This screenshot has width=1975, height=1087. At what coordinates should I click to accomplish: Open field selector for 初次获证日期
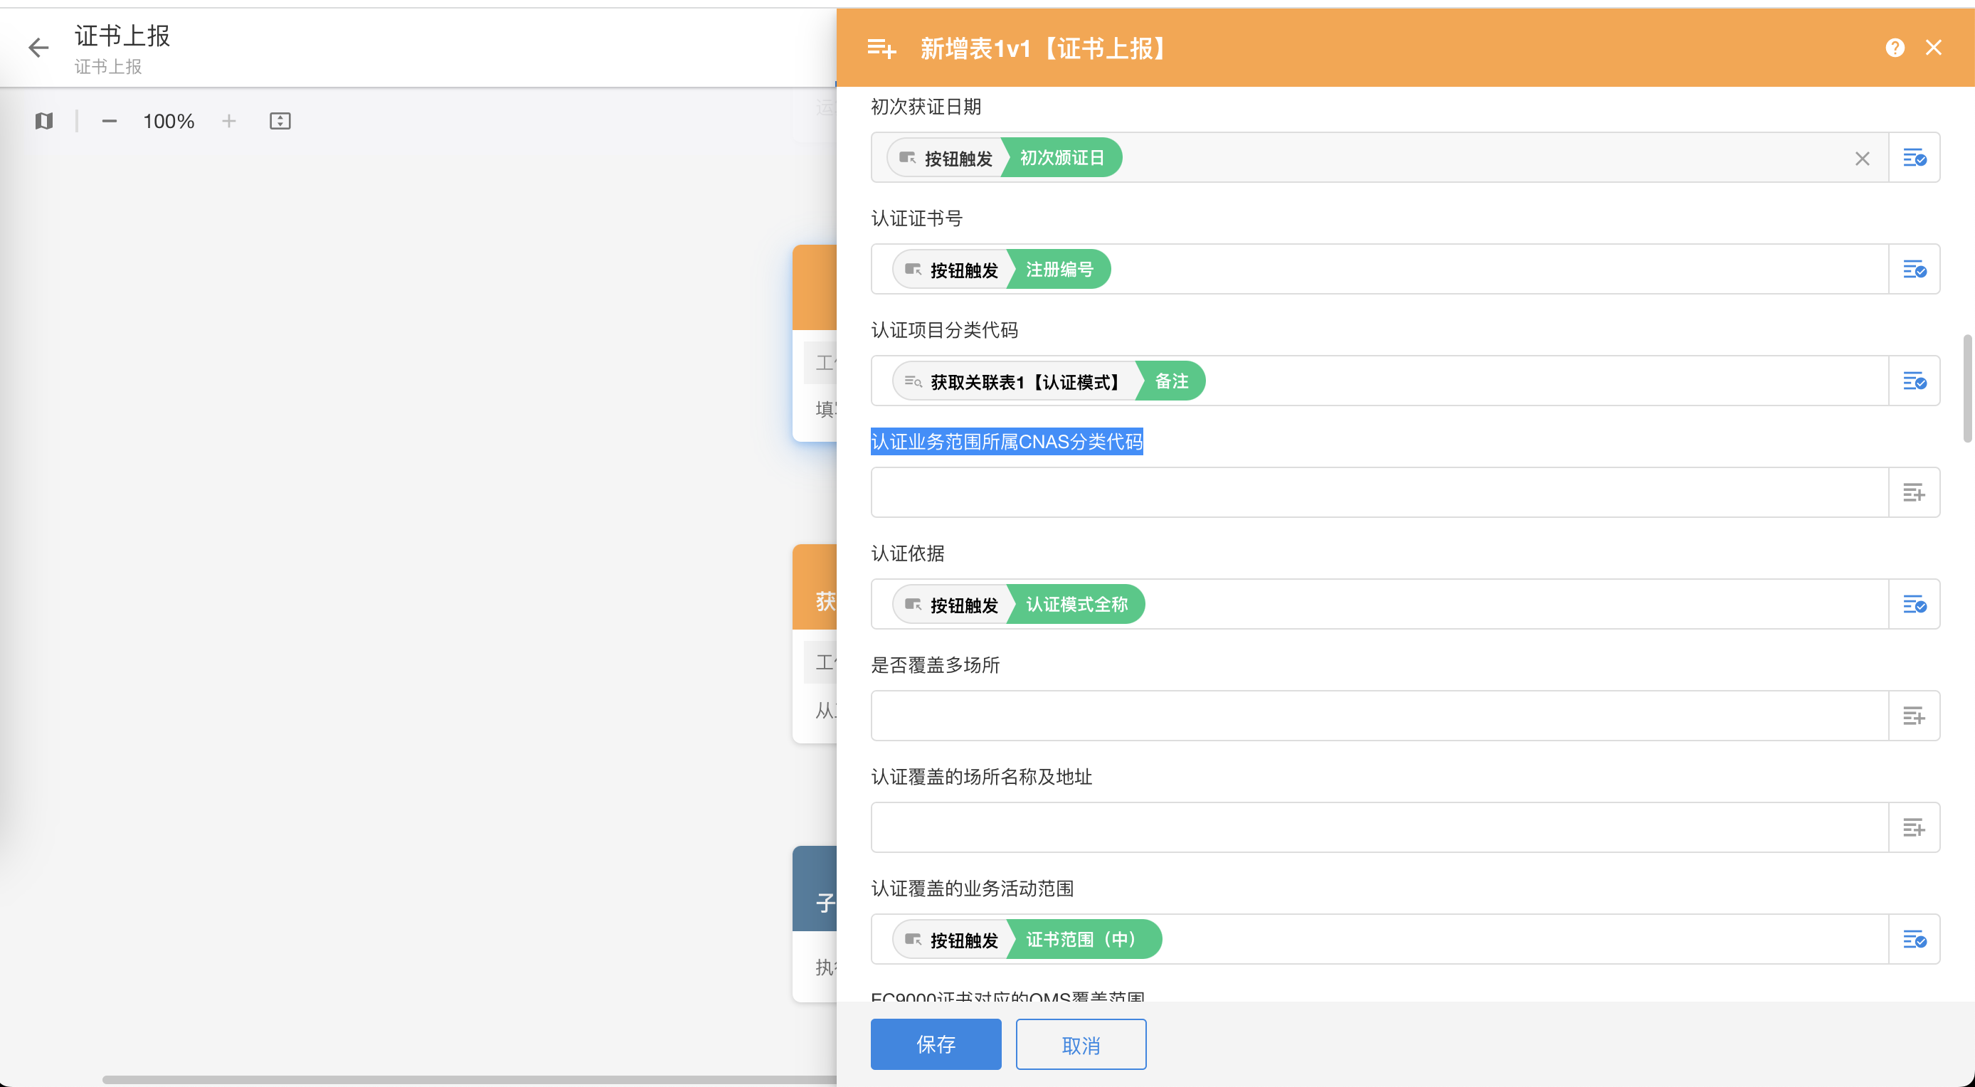click(1914, 158)
